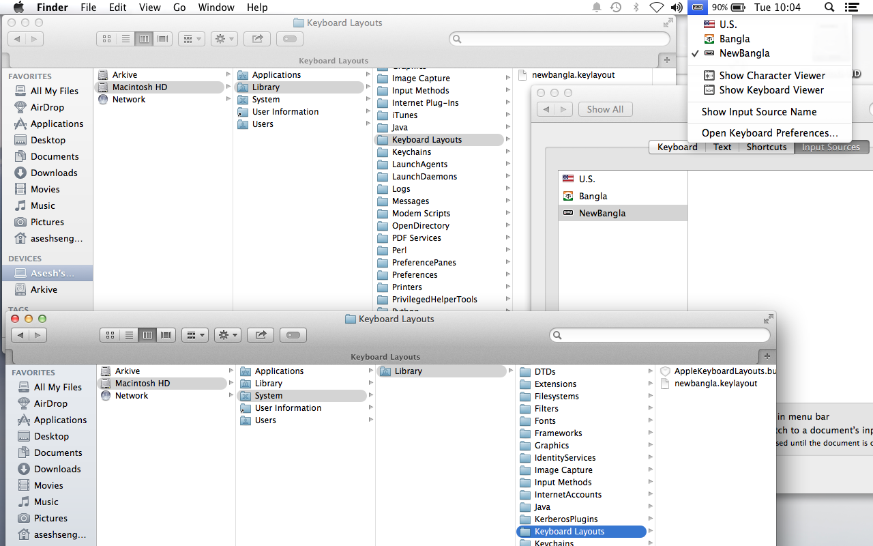Select System folder in front Finder window

point(303,396)
